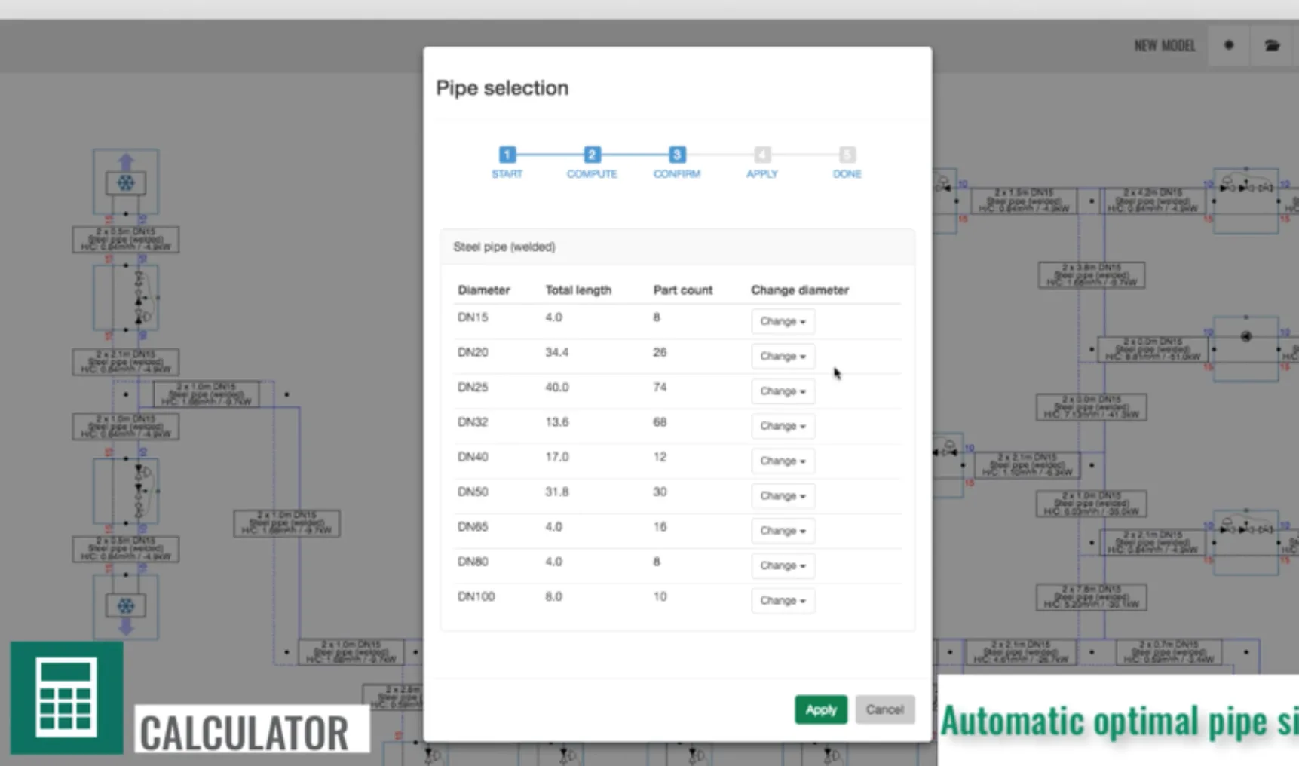Expand Change dropdown for DN25 pipe
Screen dimensions: 1299x766
pyautogui.click(x=782, y=391)
